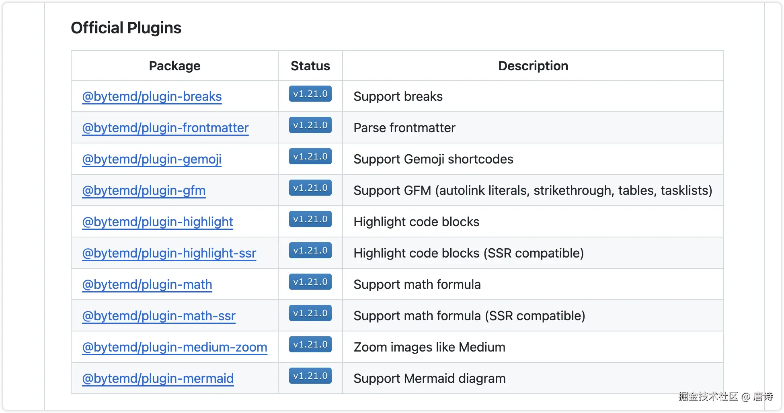Open the @bytemd/plugin-gfm package page
This screenshot has height=413, width=784.
[x=144, y=190]
